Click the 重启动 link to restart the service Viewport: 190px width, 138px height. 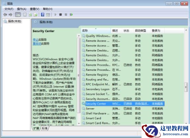click(x=37, y=44)
